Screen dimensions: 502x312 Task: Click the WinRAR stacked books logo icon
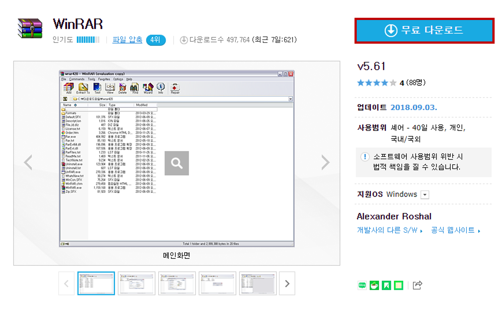click(x=30, y=28)
